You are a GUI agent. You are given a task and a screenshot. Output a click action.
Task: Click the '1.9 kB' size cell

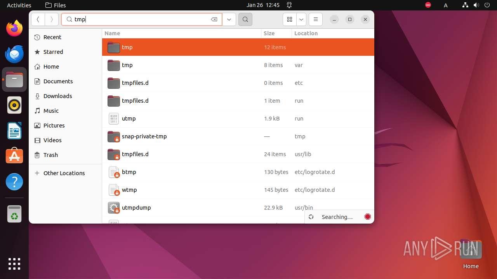pos(272,119)
